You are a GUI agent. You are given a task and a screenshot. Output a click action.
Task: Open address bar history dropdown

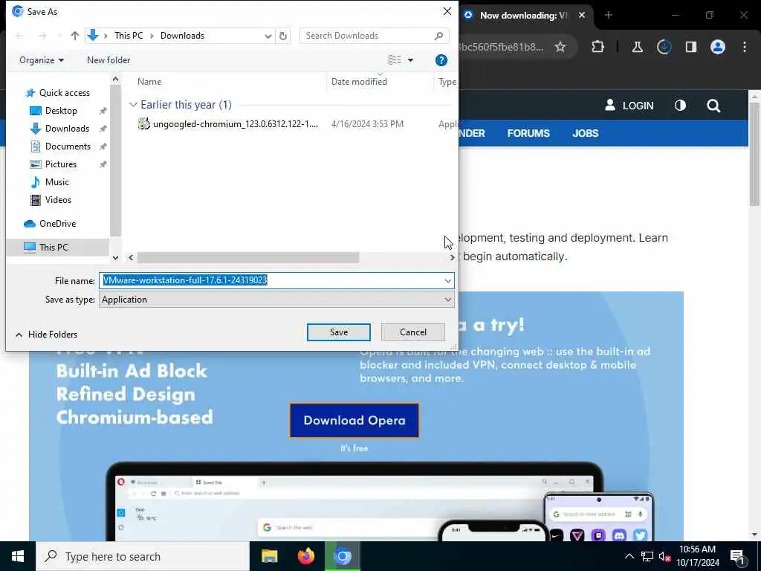pos(268,36)
